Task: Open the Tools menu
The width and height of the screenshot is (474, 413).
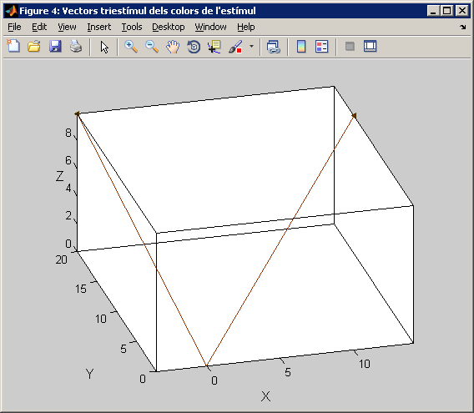Action: tap(132, 27)
